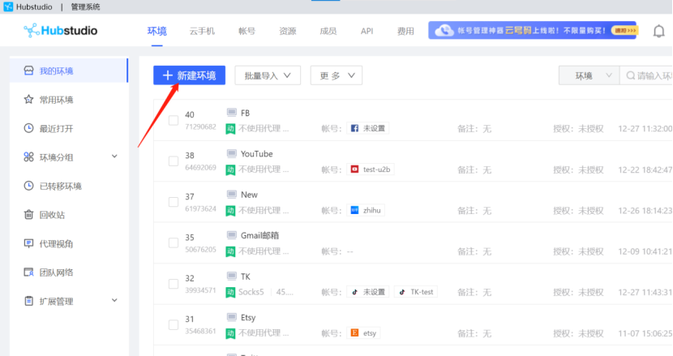Click the TikTok icon beside 未设置 in TK row

point(354,292)
